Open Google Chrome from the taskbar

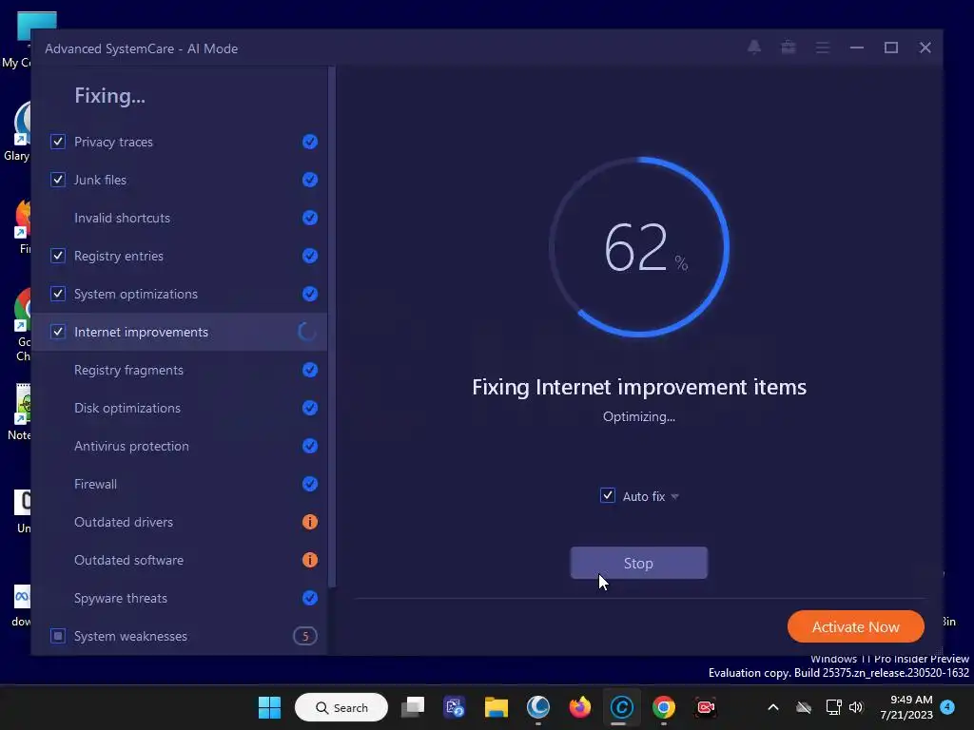point(663,707)
